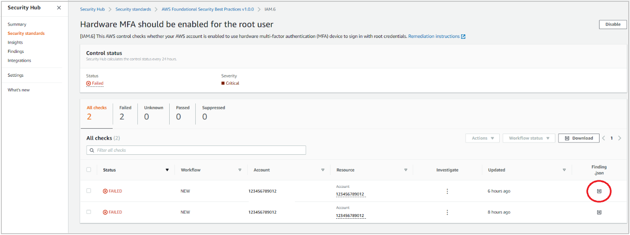This screenshot has height=235, width=630.
Task: Click NEW workflow in 8 hours ago row
Action: [x=185, y=212]
